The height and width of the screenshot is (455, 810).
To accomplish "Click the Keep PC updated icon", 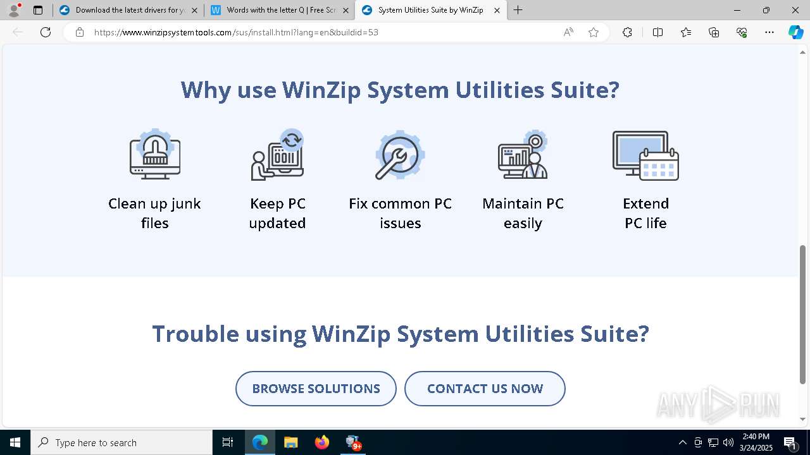I will click(278, 155).
